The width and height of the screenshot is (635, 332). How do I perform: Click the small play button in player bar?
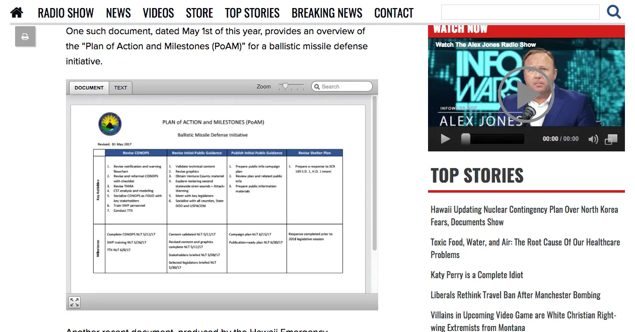click(446, 139)
